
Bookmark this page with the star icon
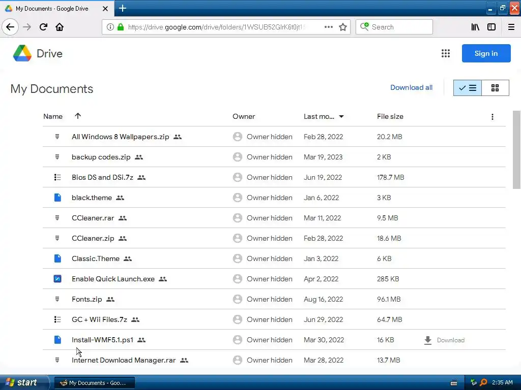pyautogui.click(x=343, y=27)
